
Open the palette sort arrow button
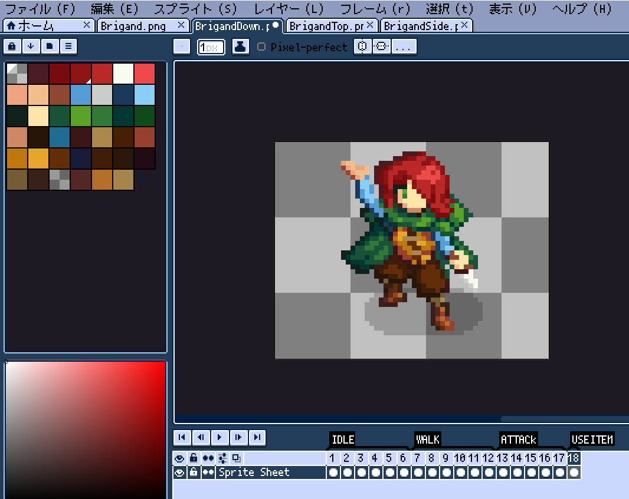pyautogui.click(x=31, y=47)
